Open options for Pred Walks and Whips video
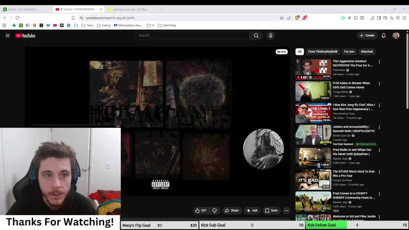 (379, 150)
